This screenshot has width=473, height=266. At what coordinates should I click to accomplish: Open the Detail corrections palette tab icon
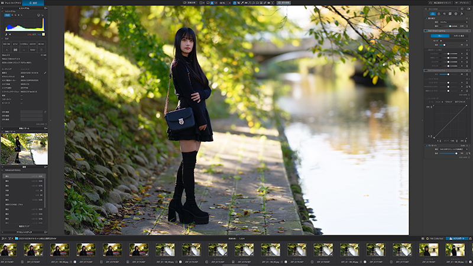(445, 14)
